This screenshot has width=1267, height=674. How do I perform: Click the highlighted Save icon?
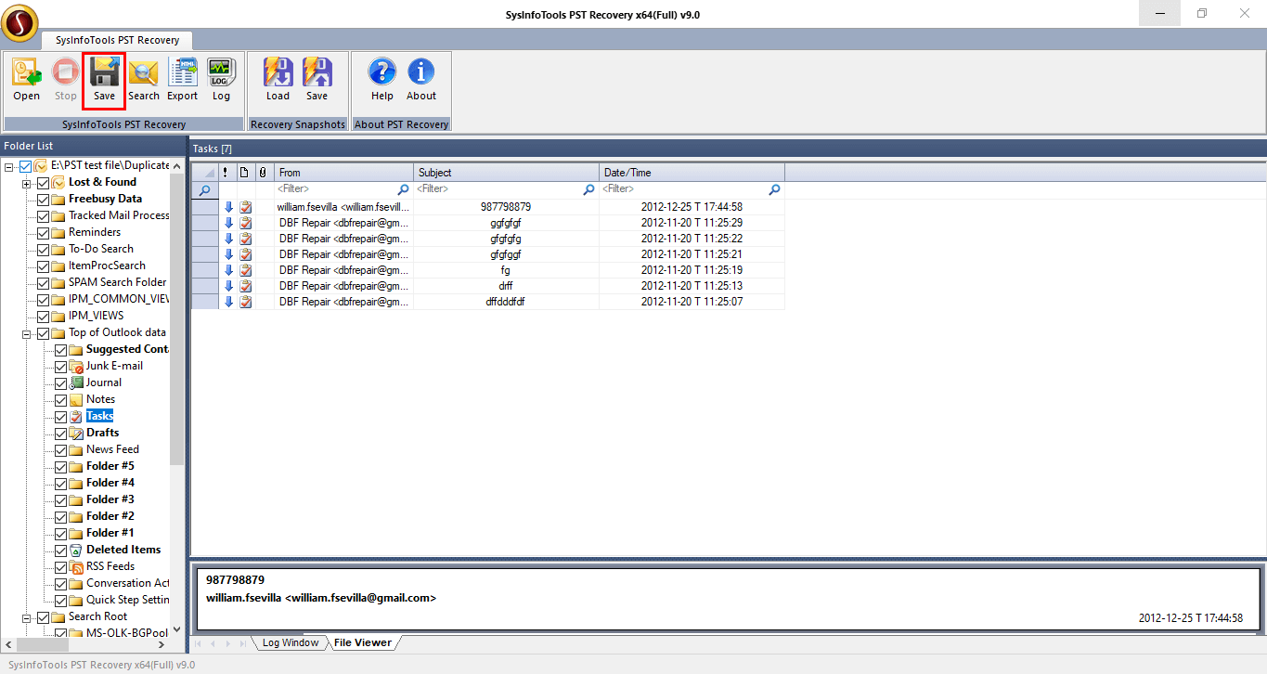coord(104,80)
